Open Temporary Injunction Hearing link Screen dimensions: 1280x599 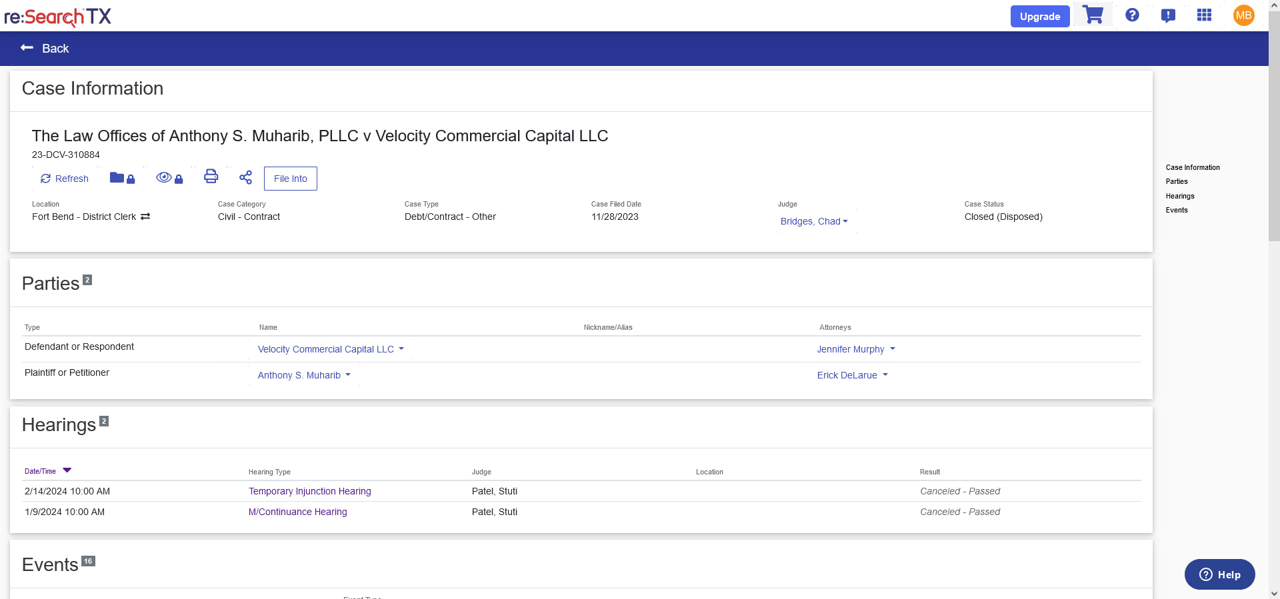(x=310, y=491)
